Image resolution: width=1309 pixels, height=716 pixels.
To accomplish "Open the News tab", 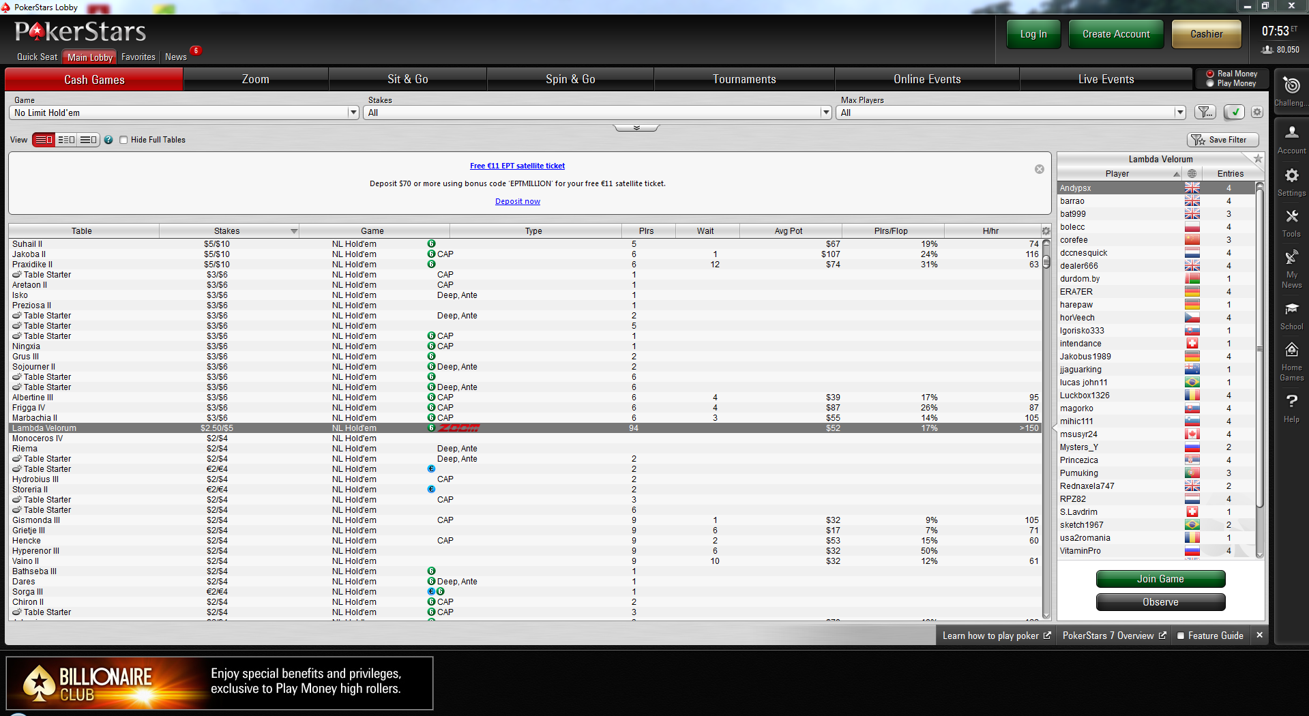I will click(176, 57).
